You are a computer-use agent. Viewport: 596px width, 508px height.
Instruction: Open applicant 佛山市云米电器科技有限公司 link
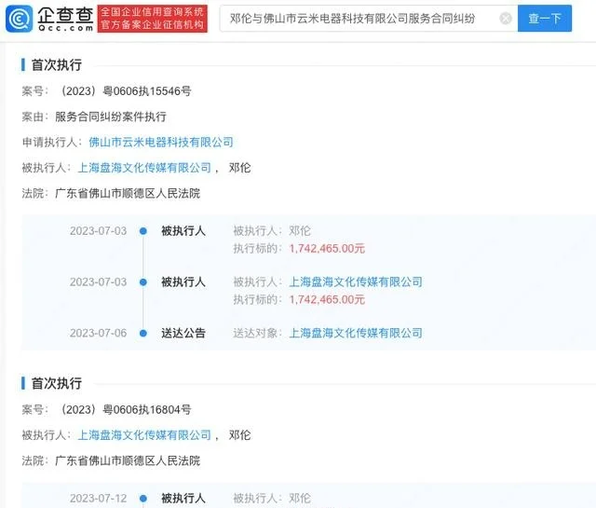161,143
